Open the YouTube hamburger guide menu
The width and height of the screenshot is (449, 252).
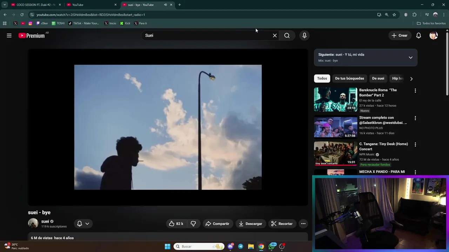[9, 35]
